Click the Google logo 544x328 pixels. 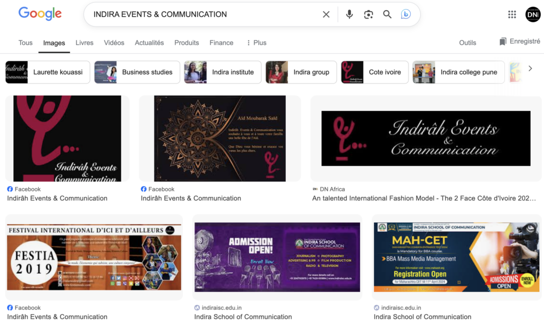(x=40, y=13)
